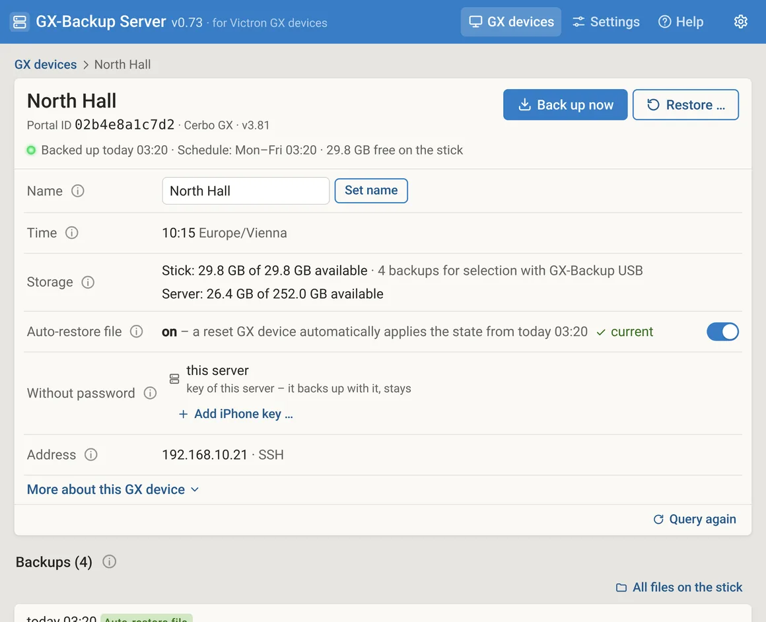
Task: Click the '10:15 Europe/Vienna' time value
Action: pos(225,232)
